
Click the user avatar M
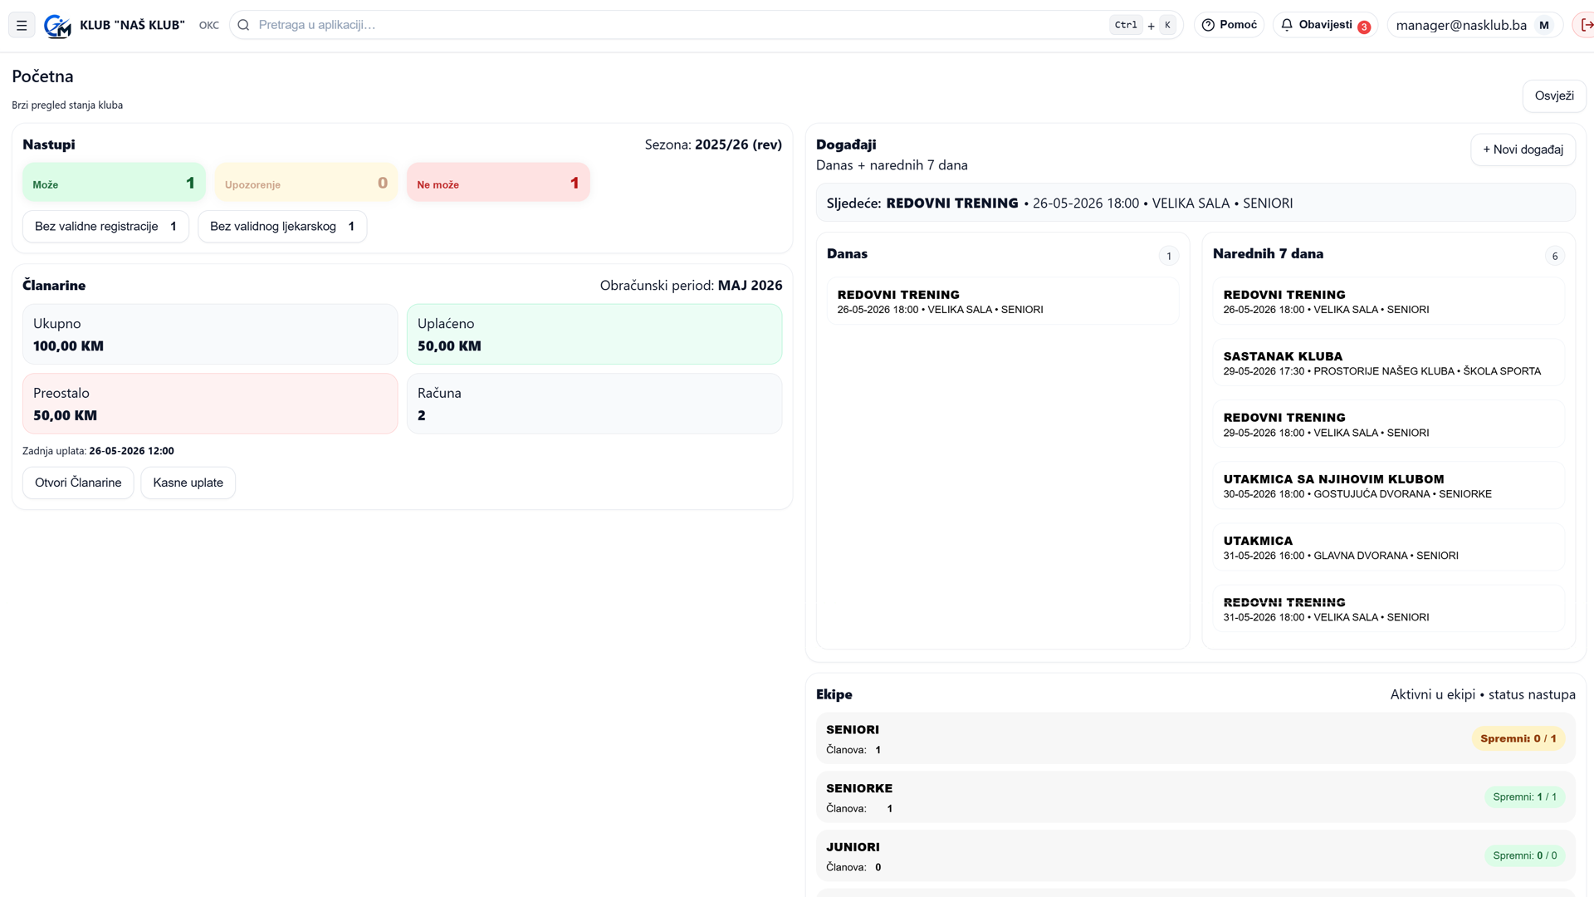click(x=1544, y=25)
